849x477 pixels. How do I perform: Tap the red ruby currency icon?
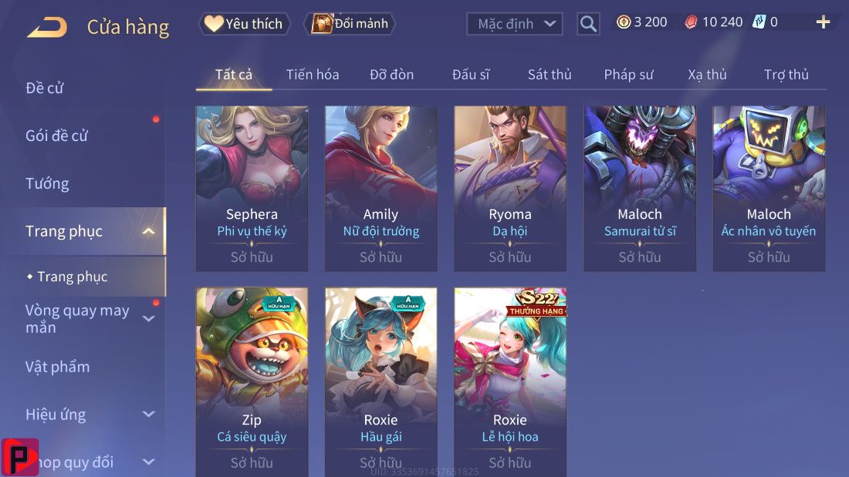click(x=691, y=22)
